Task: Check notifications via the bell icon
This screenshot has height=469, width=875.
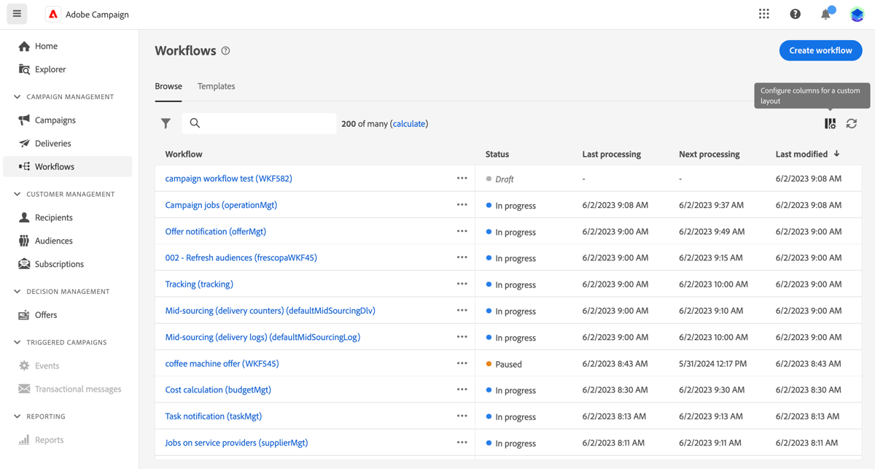Action: [x=825, y=13]
